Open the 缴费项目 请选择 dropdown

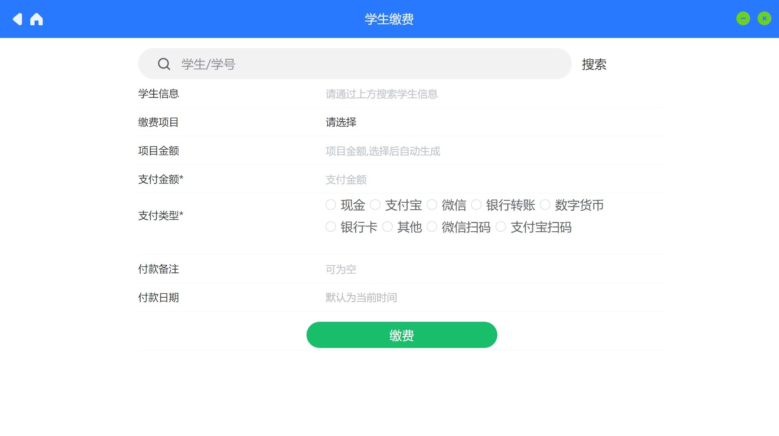click(x=341, y=122)
